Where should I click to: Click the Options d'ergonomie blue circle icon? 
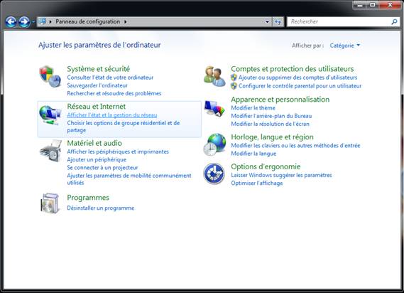214,174
